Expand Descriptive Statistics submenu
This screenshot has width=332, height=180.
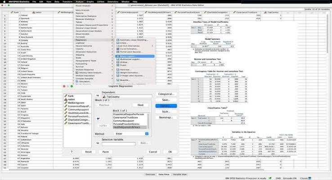pos(112,16)
